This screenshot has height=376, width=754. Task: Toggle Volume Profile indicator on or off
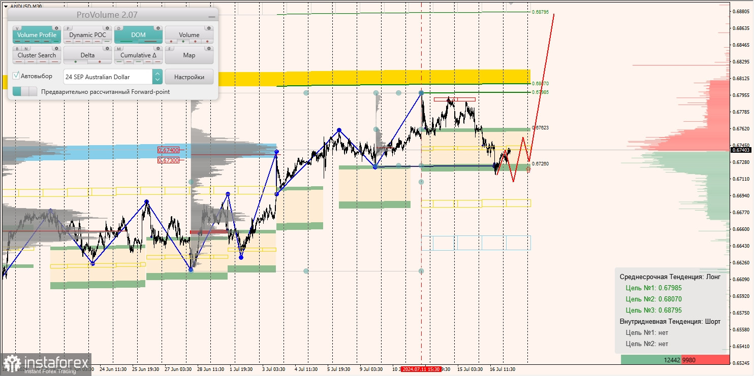point(37,35)
